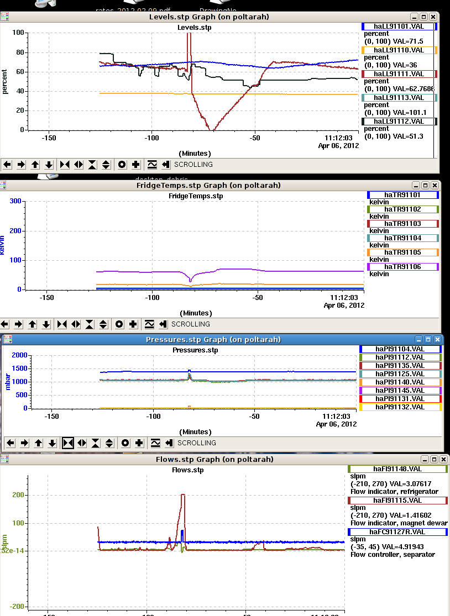Click the right-arrow pan icon in Levels toolbar
The image size is (450, 616).
click(21, 165)
